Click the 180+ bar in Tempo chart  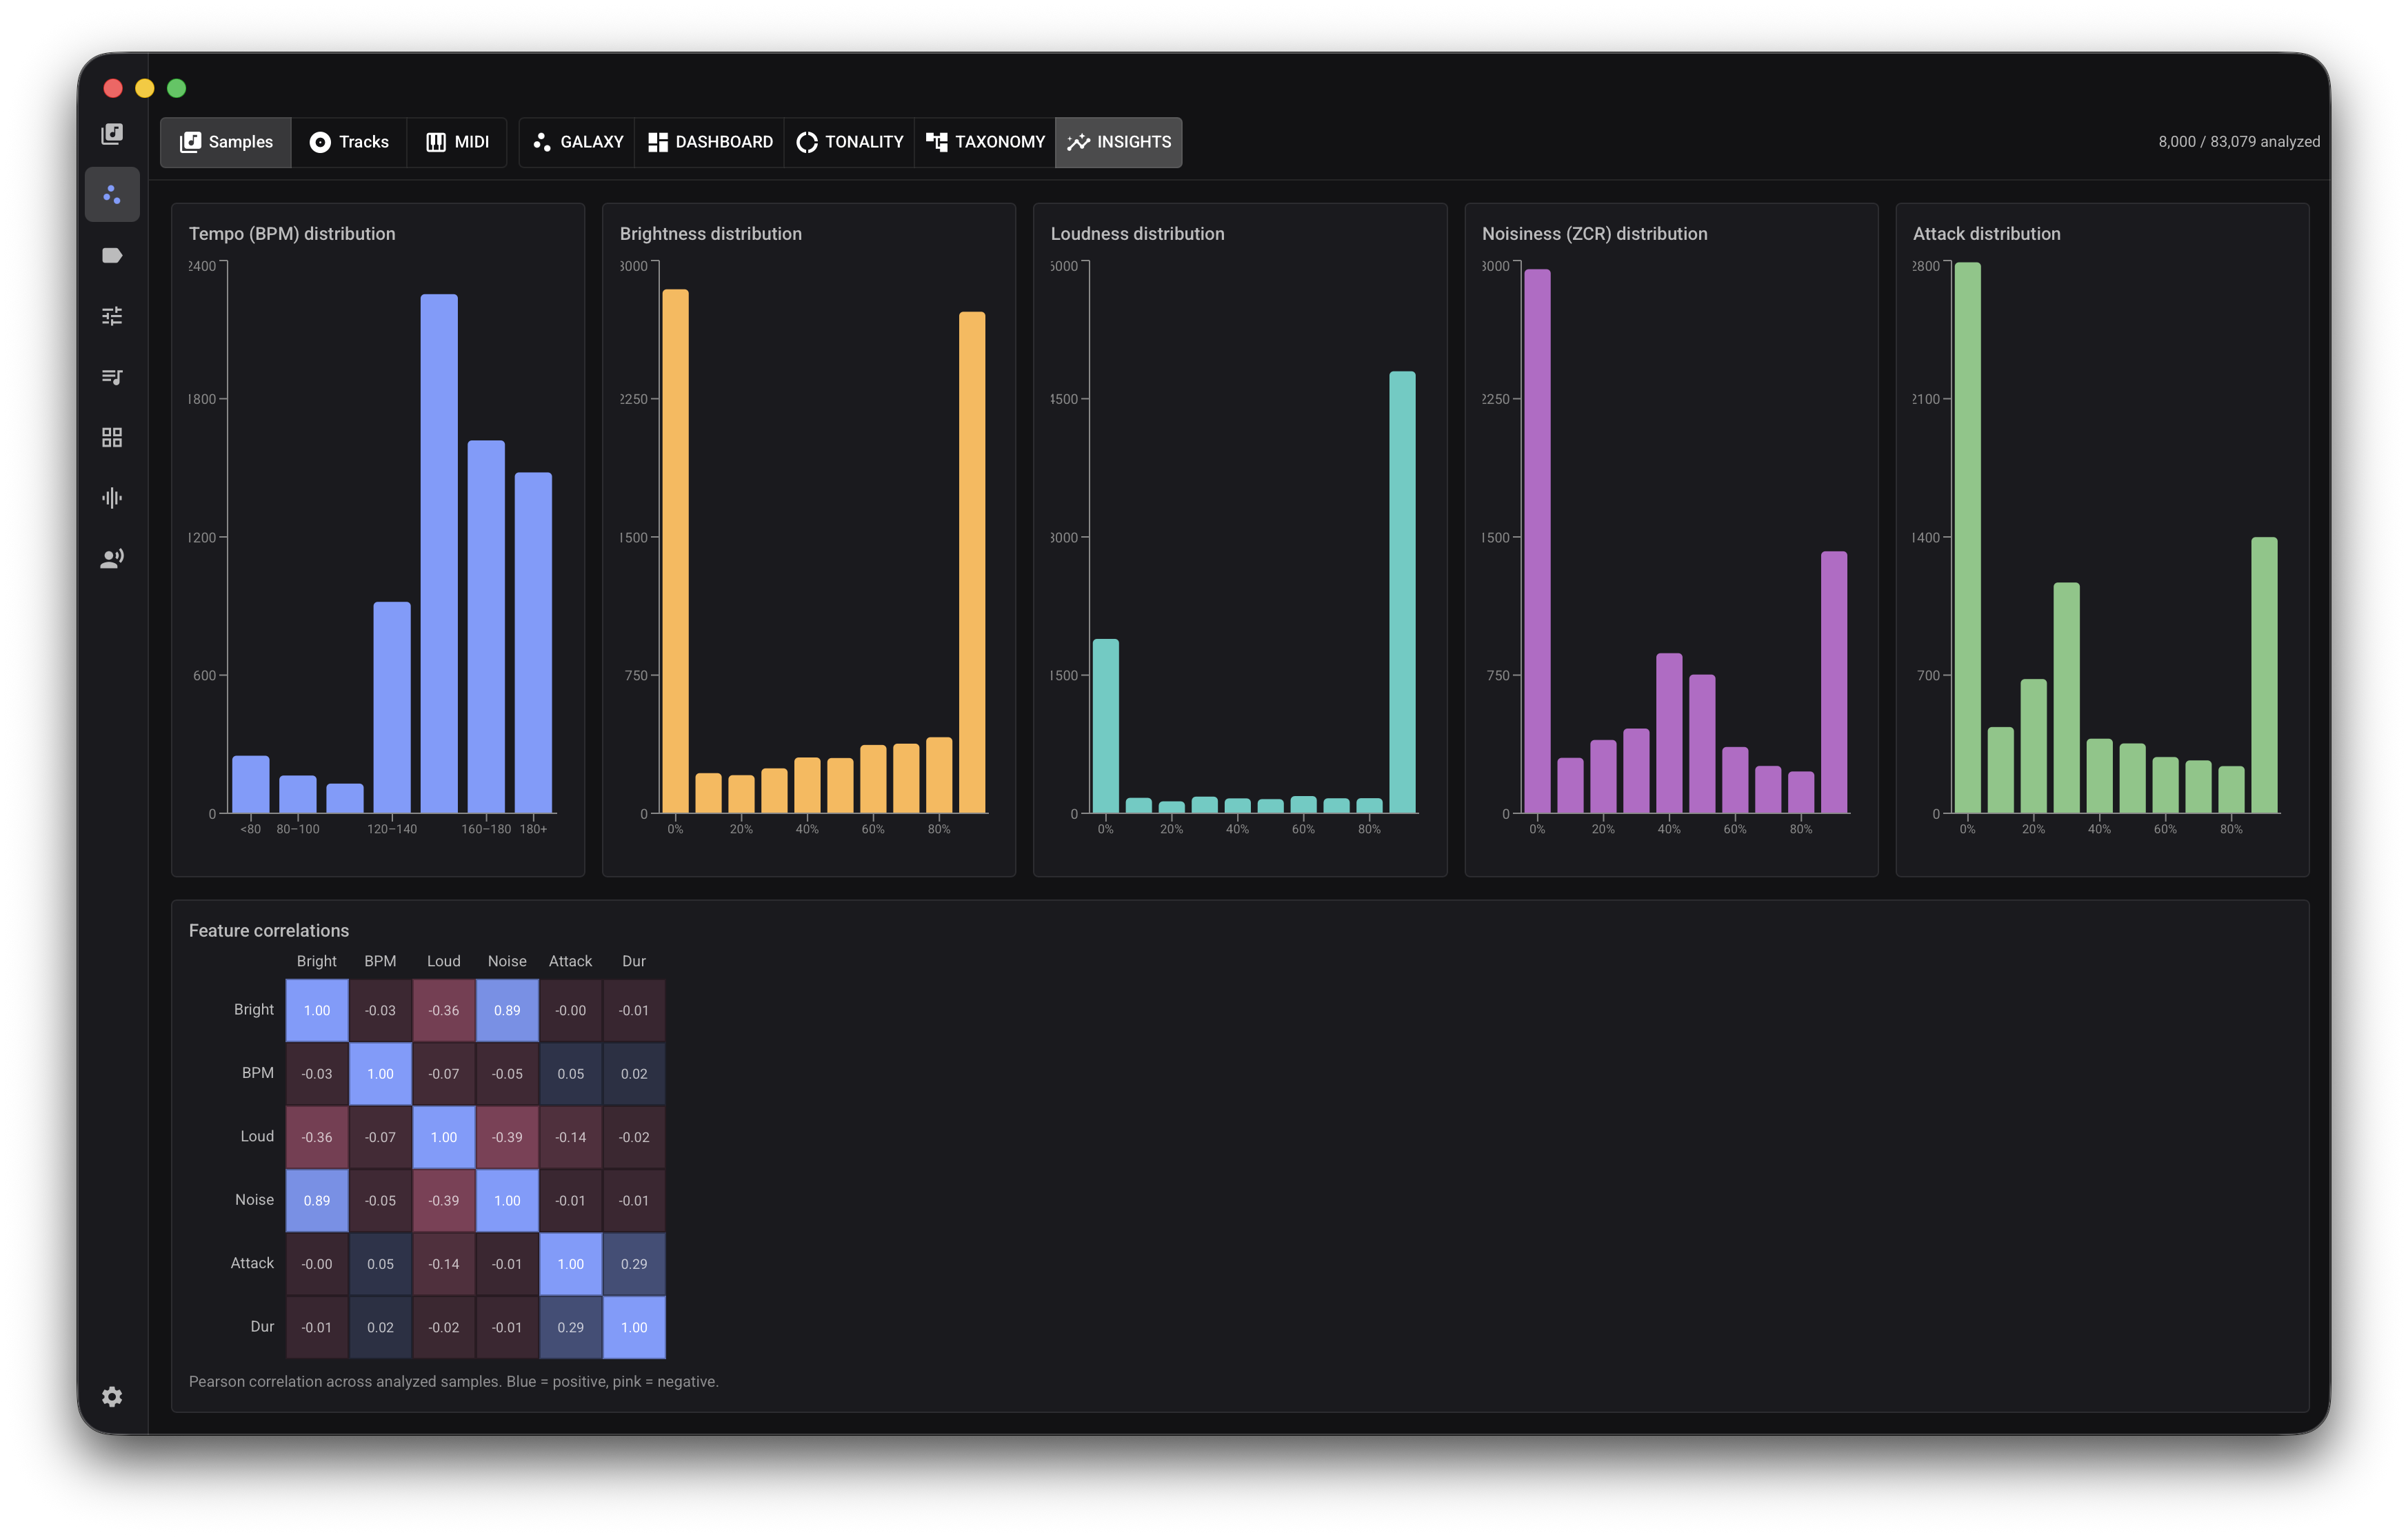pos(533,642)
